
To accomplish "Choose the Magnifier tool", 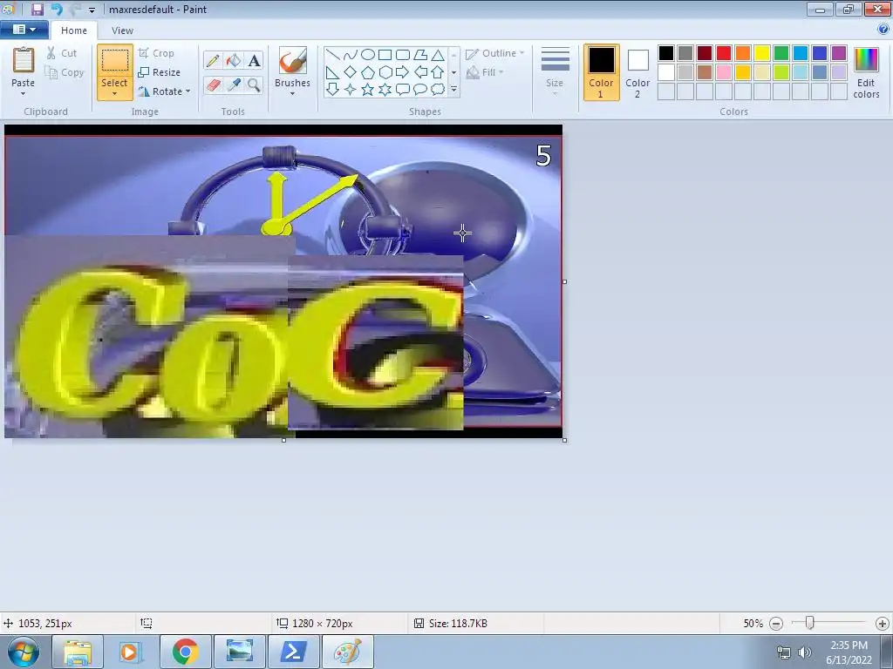I will tap(254, 85).
